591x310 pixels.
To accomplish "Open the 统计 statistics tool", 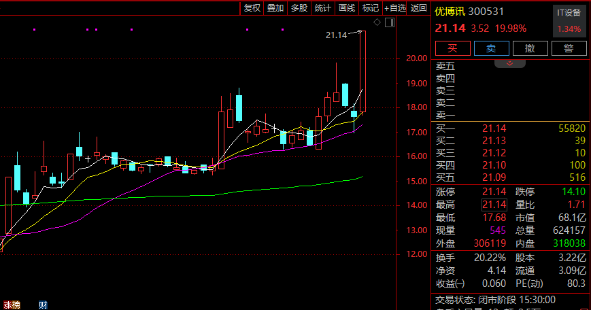I will click(323, 8).
